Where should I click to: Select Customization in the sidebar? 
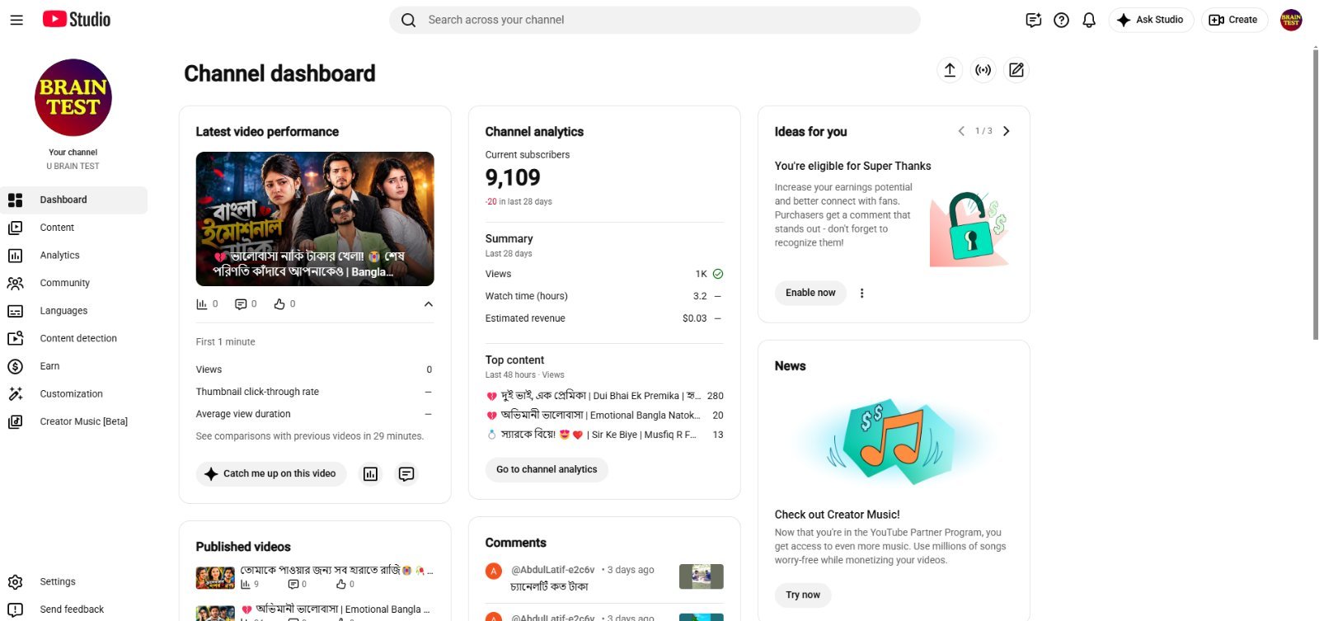click(x=74, y=394)
